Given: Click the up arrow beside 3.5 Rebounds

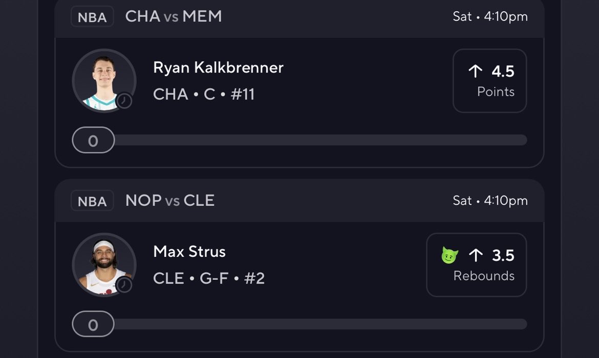Looking at the screenshot, I should 476,255.
